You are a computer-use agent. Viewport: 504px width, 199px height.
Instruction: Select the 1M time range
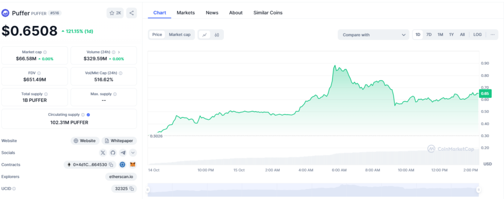tap(441, 35)
